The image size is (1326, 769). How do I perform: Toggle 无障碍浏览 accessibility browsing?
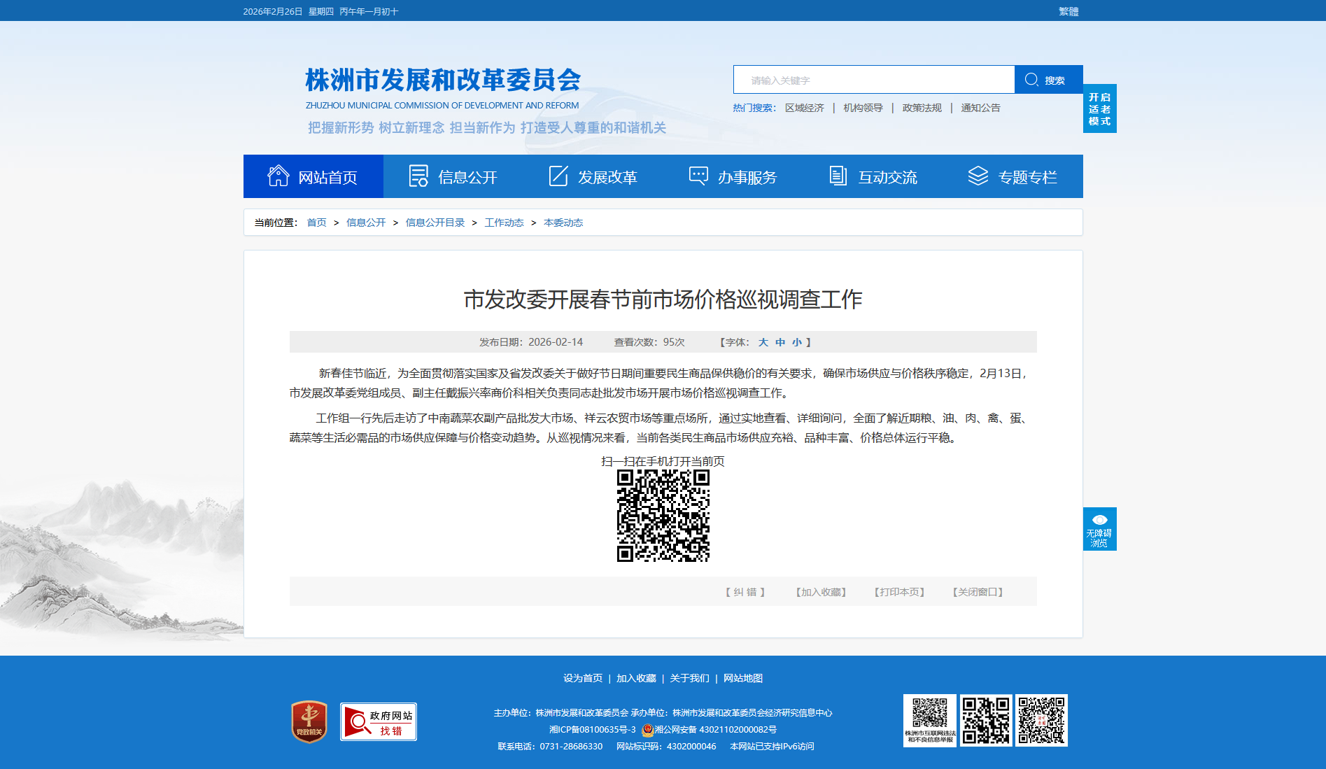coord(1099,529)
